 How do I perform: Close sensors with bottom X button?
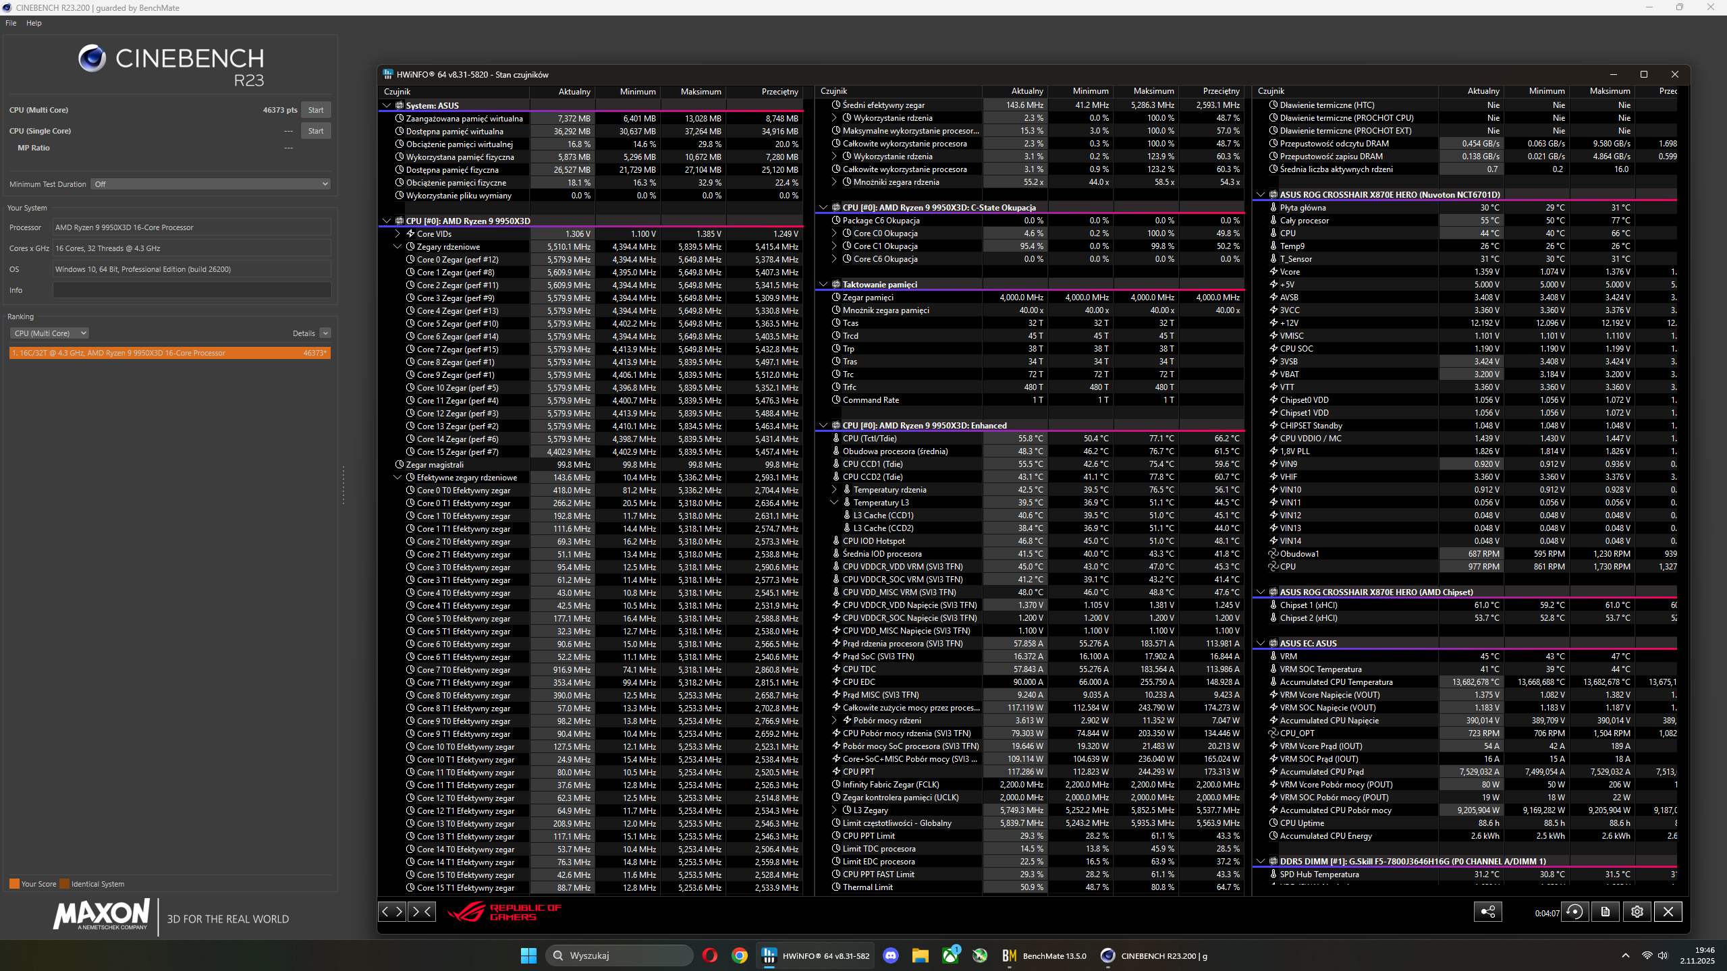pos(1668,912)
